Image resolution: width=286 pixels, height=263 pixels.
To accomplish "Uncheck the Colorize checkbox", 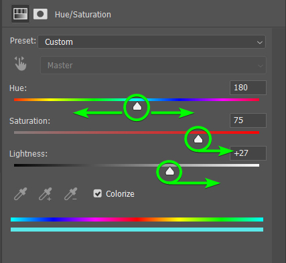I will click(98, 193).
